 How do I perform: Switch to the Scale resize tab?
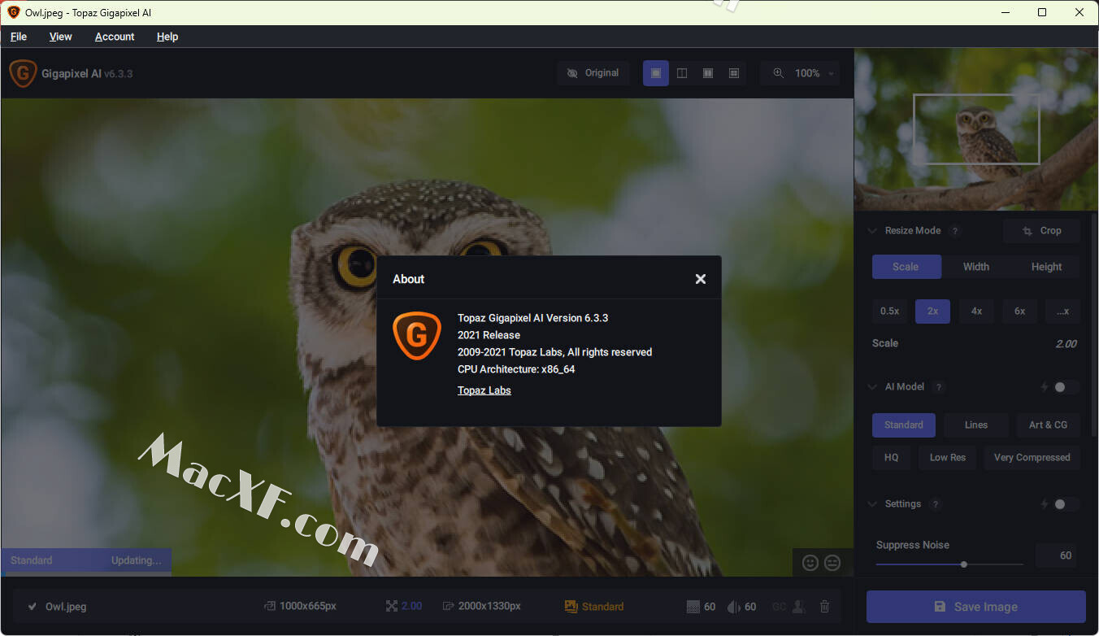(906, 267)
